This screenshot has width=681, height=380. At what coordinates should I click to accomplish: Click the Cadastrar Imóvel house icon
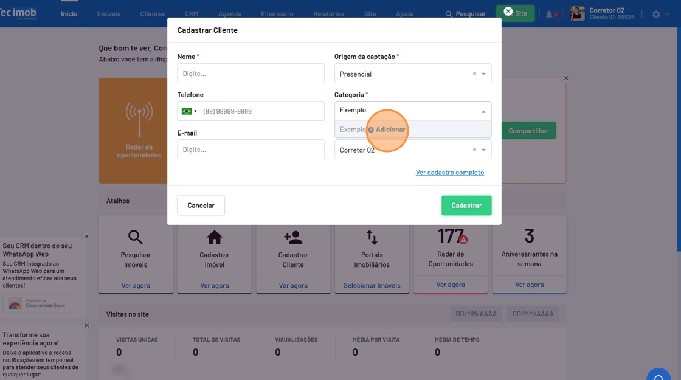(x=214, y=237)
